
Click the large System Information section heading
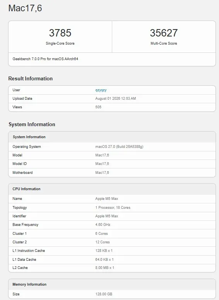tap(32, 124)
